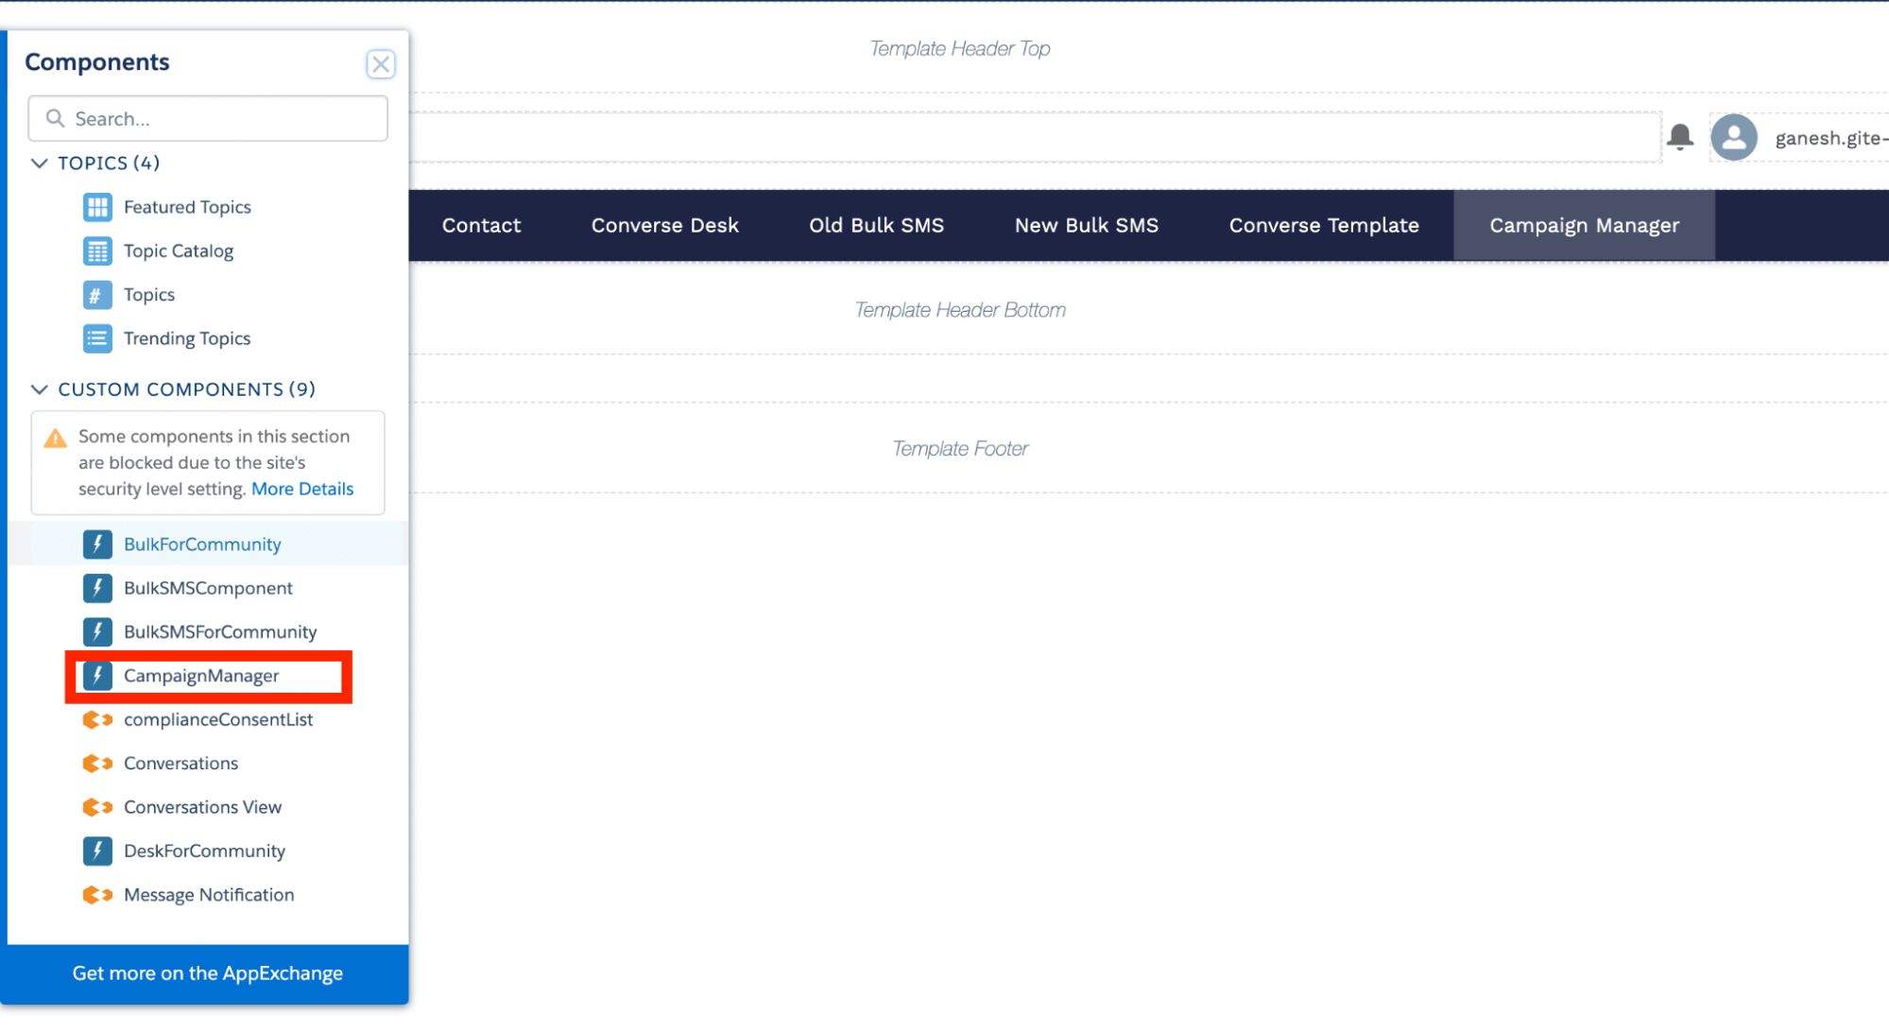This screenshot has width=1889, height=1033.
Task: Click Get more on the AppExchange
Action: pyautogui.click(x=207, y=973)
